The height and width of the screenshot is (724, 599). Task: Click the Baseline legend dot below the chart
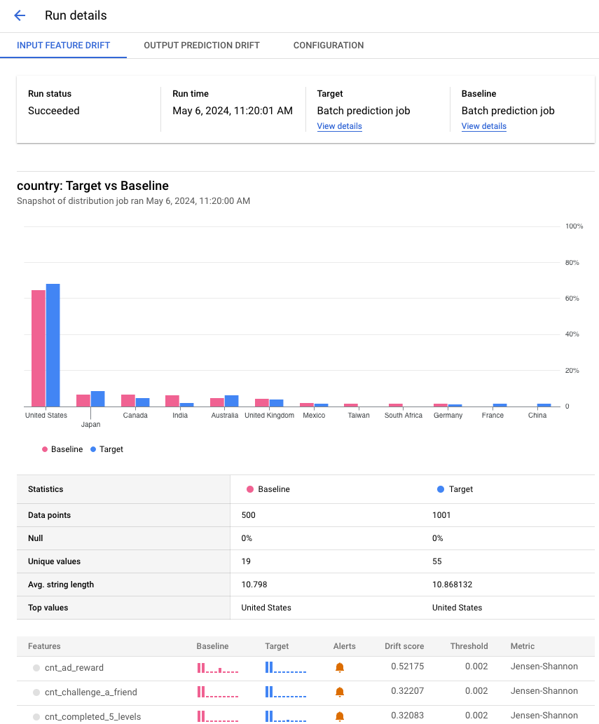tap(43, 449)
